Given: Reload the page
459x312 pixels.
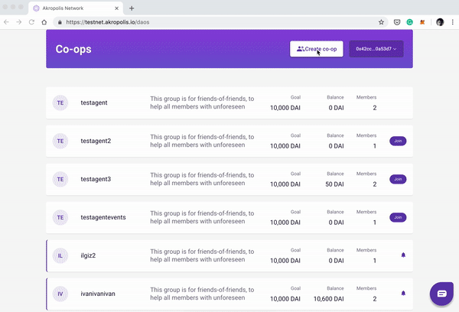Looking at the screenshot, I should coord(31,22).
